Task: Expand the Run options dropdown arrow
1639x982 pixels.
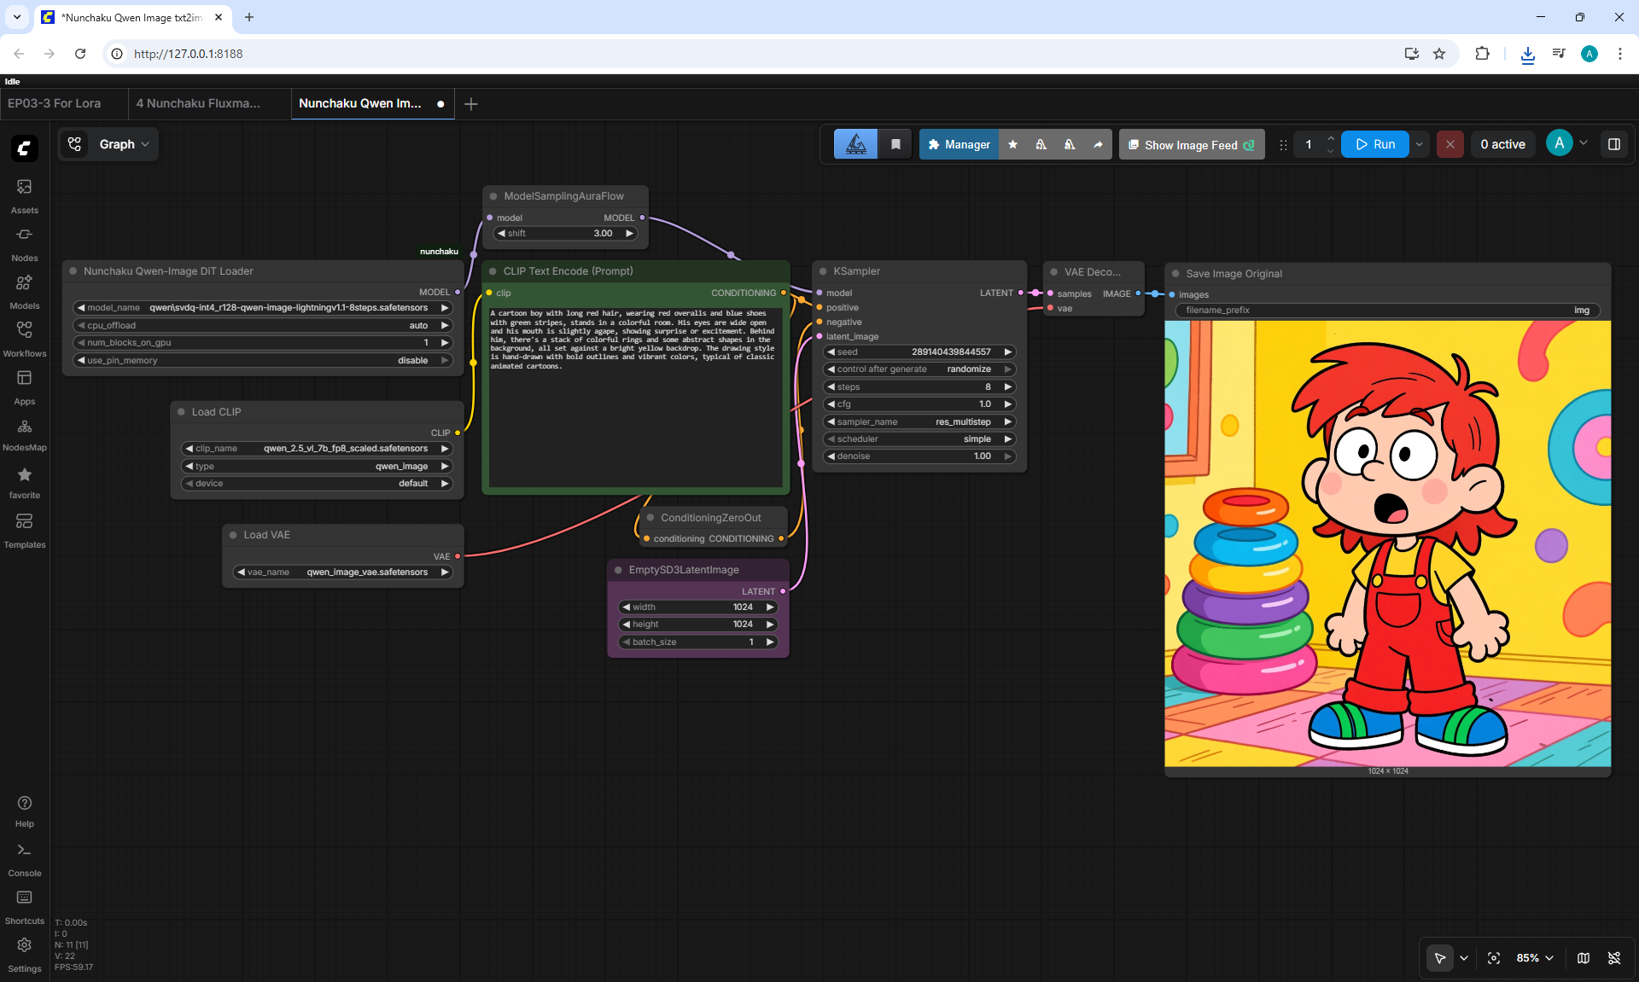Action: [x=1420, y=144]
